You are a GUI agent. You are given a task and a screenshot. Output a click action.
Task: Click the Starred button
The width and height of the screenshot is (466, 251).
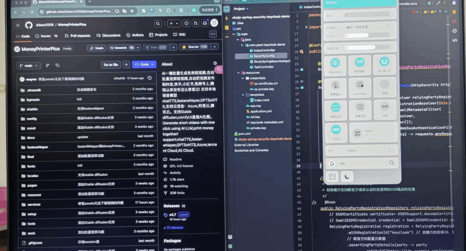pyautogui.click(x=194, y=47)
